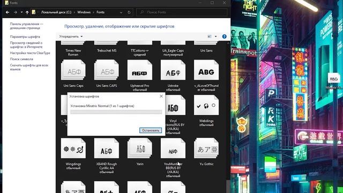Click the Fonts window title icon
The width and height of the screenshot is (343, 193).
[x=6, y=3]
